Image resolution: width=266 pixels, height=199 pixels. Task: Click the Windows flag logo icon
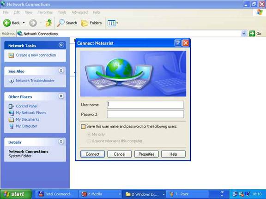point(260,12)
